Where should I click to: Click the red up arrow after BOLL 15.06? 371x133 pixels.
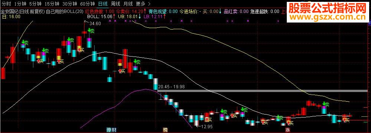[x=114, y=17]
